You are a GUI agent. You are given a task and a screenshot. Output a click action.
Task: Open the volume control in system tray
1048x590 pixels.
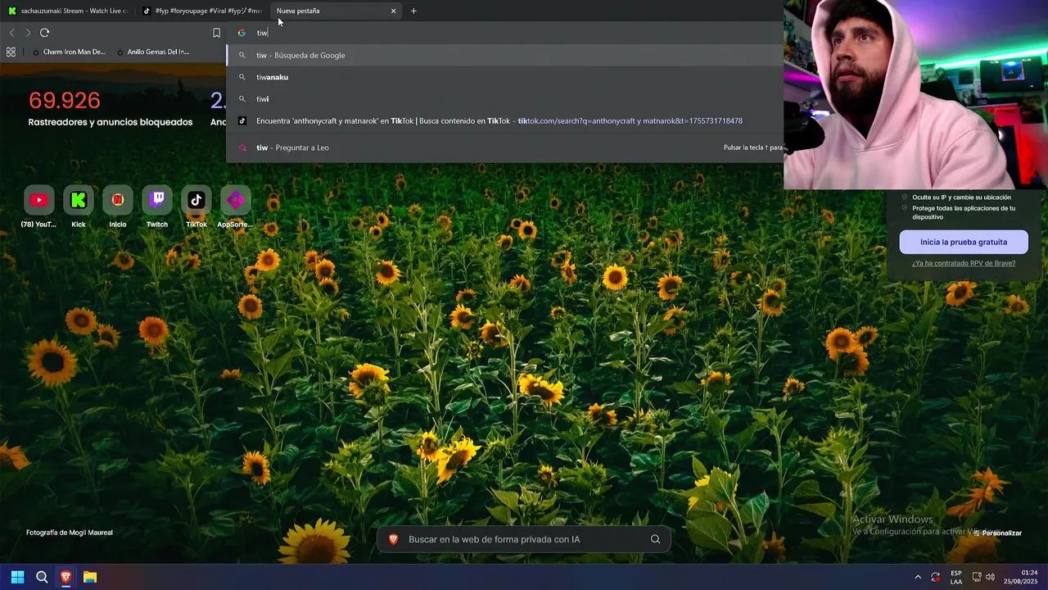[990, 577]
